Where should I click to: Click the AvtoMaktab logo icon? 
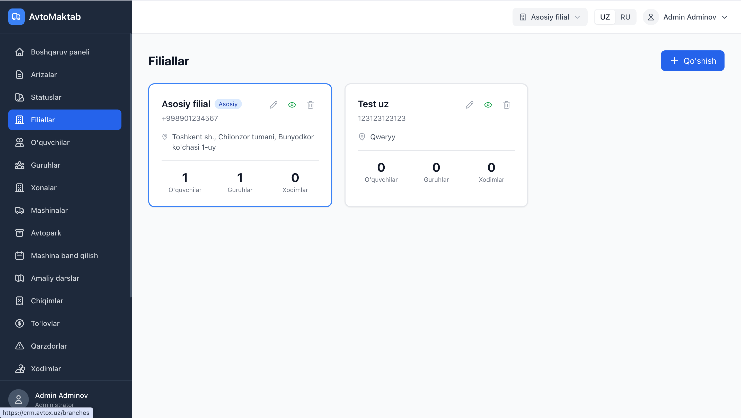[x=16, y=17]
